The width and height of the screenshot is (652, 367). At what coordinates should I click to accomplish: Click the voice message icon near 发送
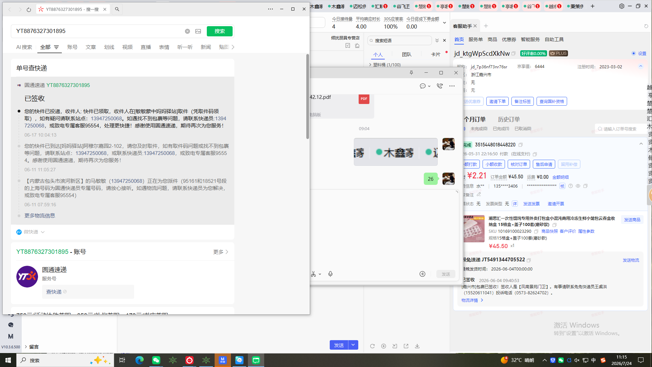click(422, 274)
